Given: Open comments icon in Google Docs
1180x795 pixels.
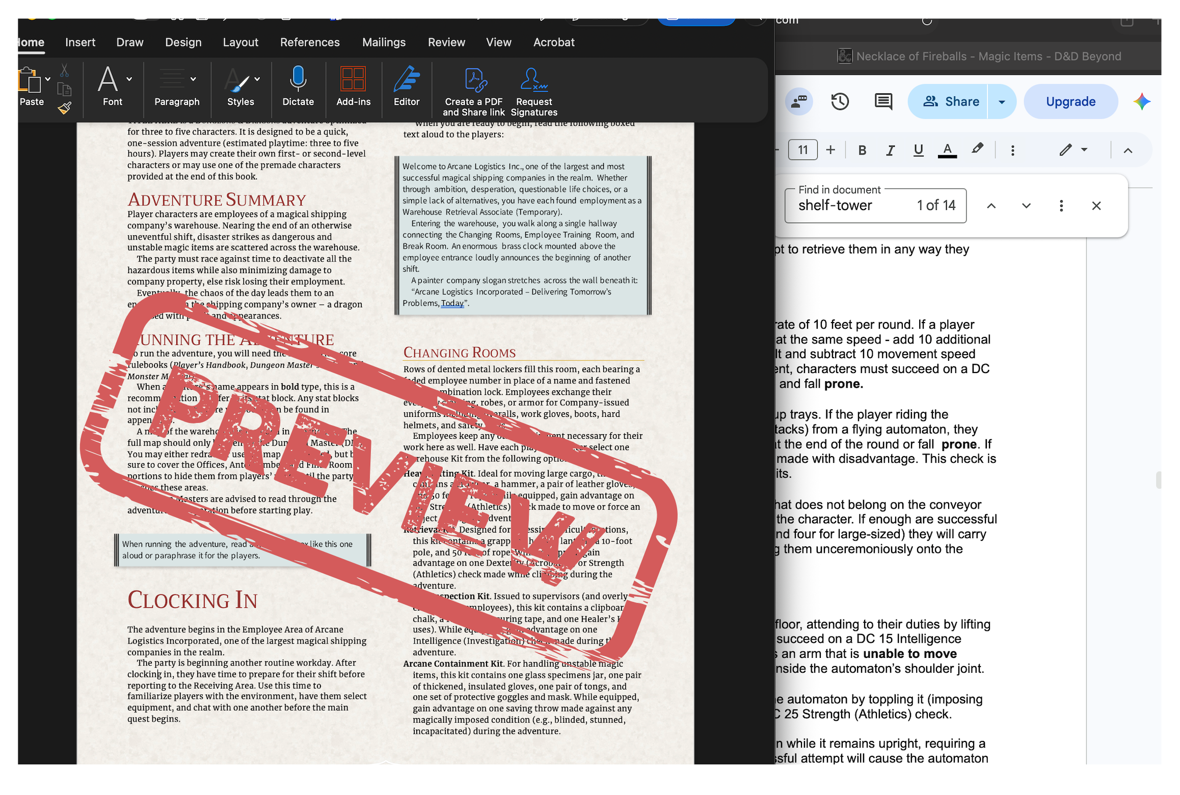Looking at the screenshot, I should click(x=883, y=101).
